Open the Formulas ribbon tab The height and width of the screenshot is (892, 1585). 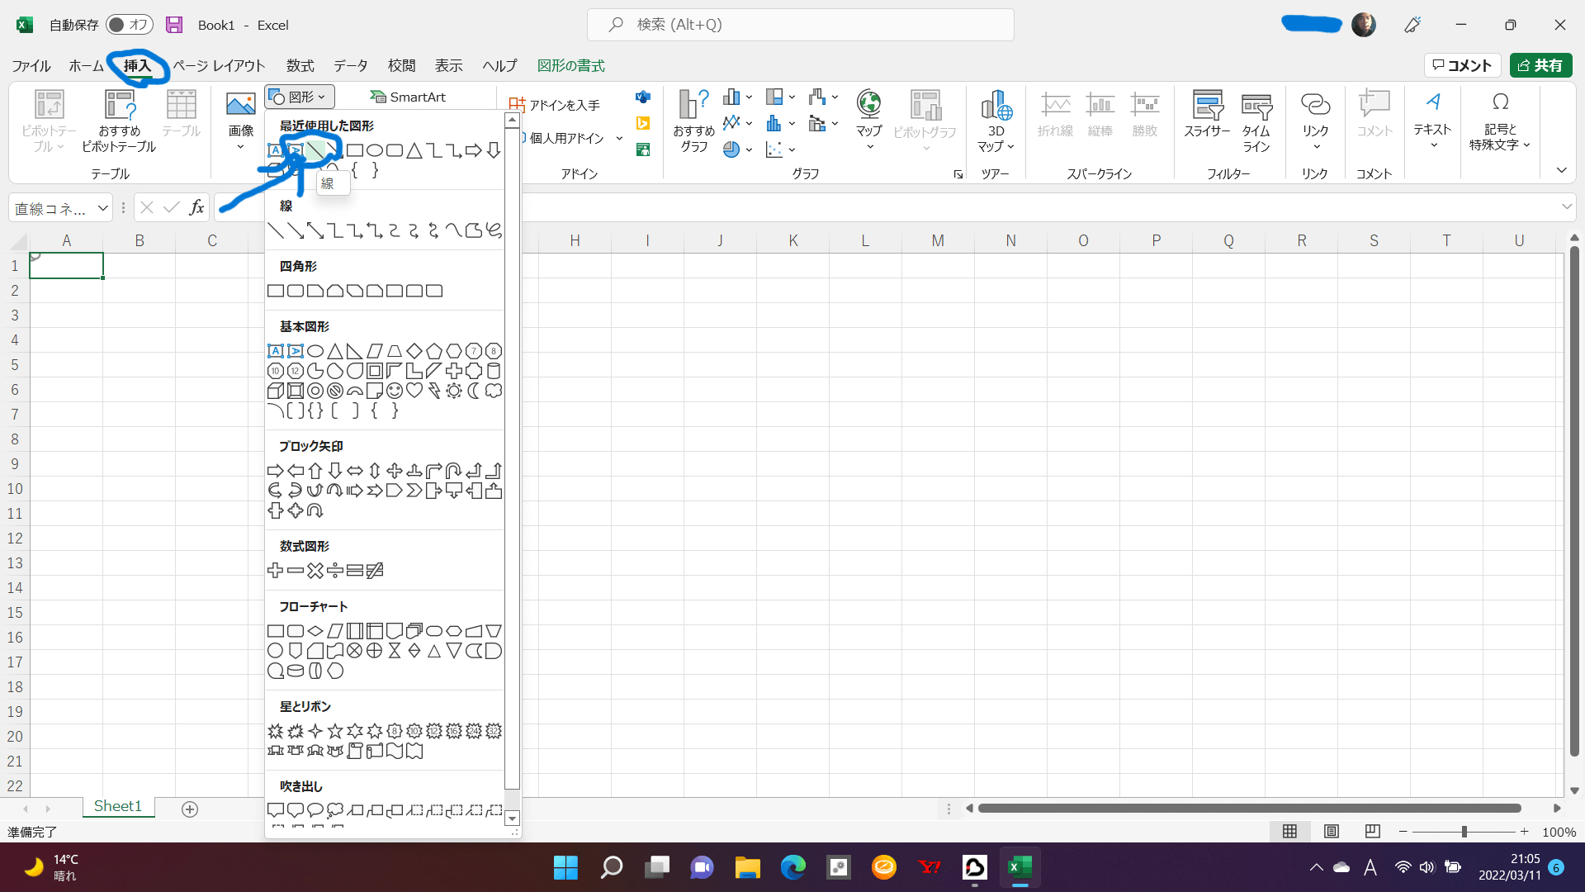click(x=300, y=65)
